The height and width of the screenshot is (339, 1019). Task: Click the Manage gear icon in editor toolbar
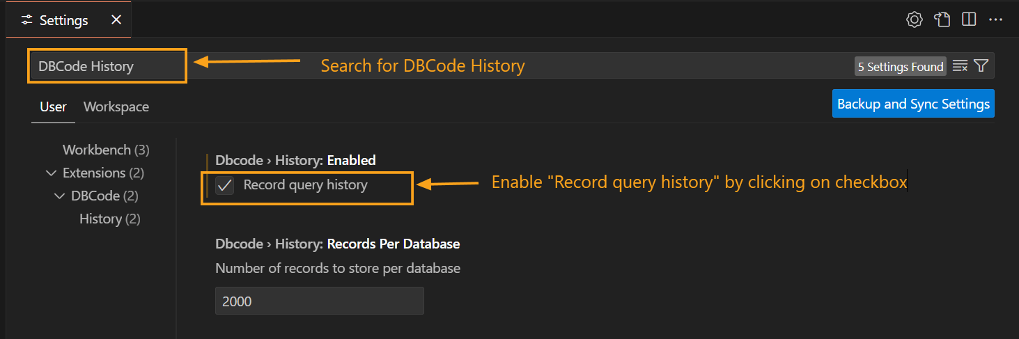pyautogui.click(x=915, y=19)
